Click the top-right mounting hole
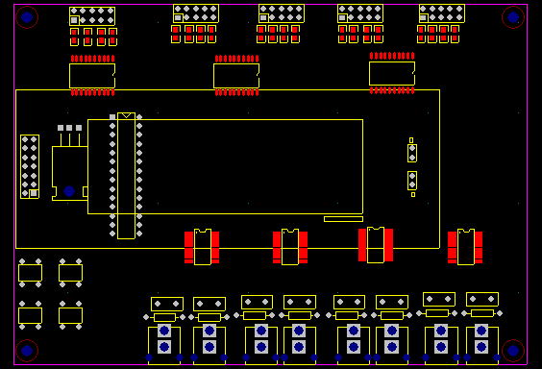Screen dimensions: 542x369 [x=513, y=17]
